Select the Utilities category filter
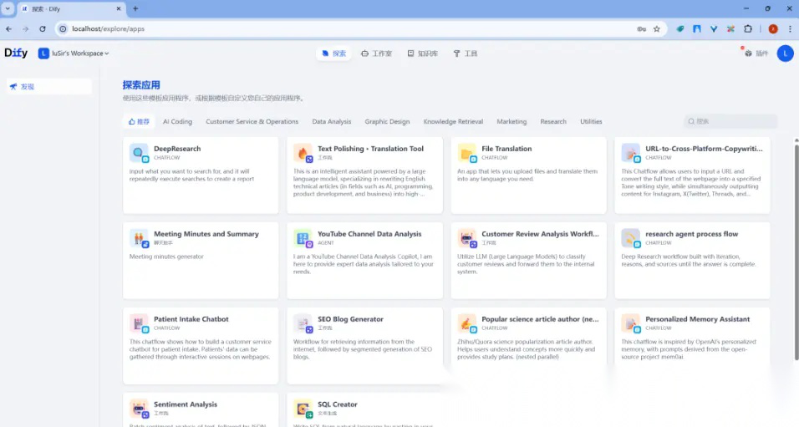The height and width of the screenshot is (427, 799). pyautogui.click(x=591, y=121)
